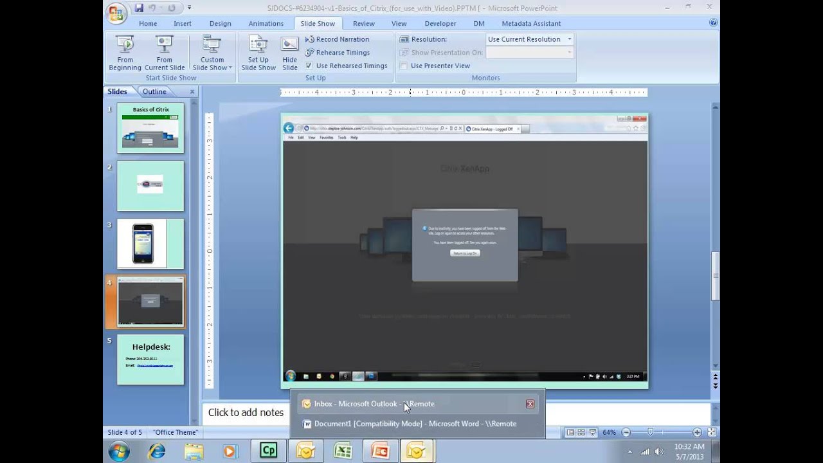
Task: Open Internet Explorer from taskbar
Action: coord(156,451)
